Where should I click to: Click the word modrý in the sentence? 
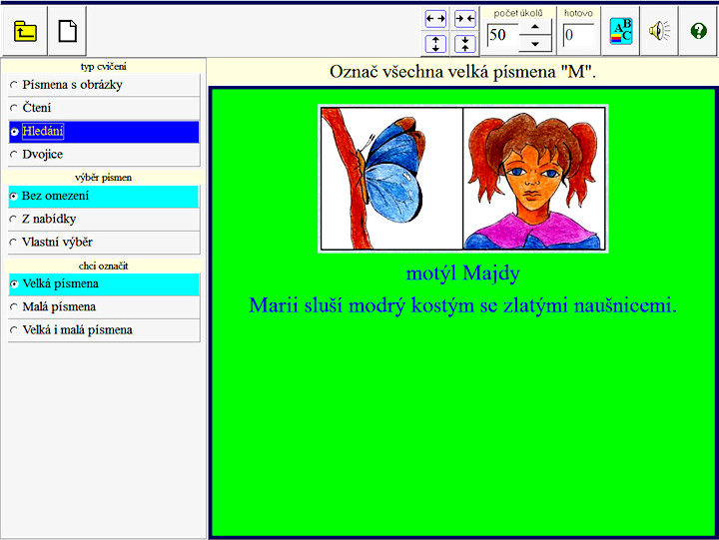tap(376, 306)
